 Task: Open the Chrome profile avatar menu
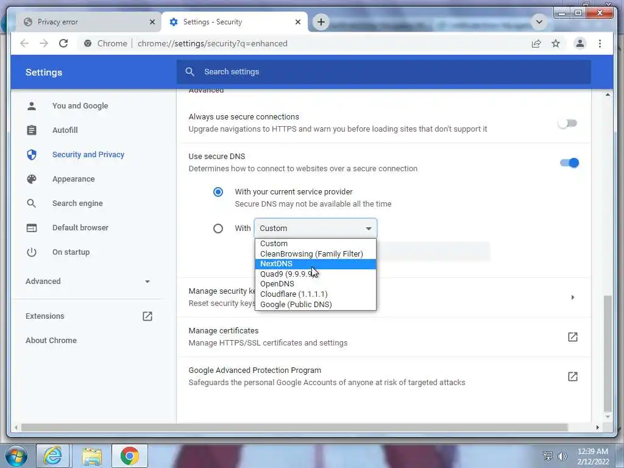tap(580, 43)
